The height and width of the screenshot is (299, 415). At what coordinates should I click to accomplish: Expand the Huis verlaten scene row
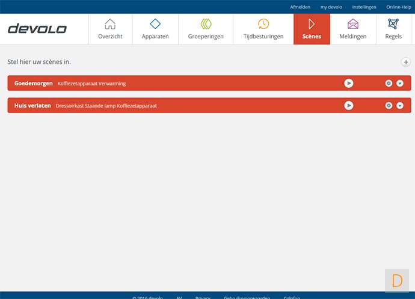click(399, 105)
